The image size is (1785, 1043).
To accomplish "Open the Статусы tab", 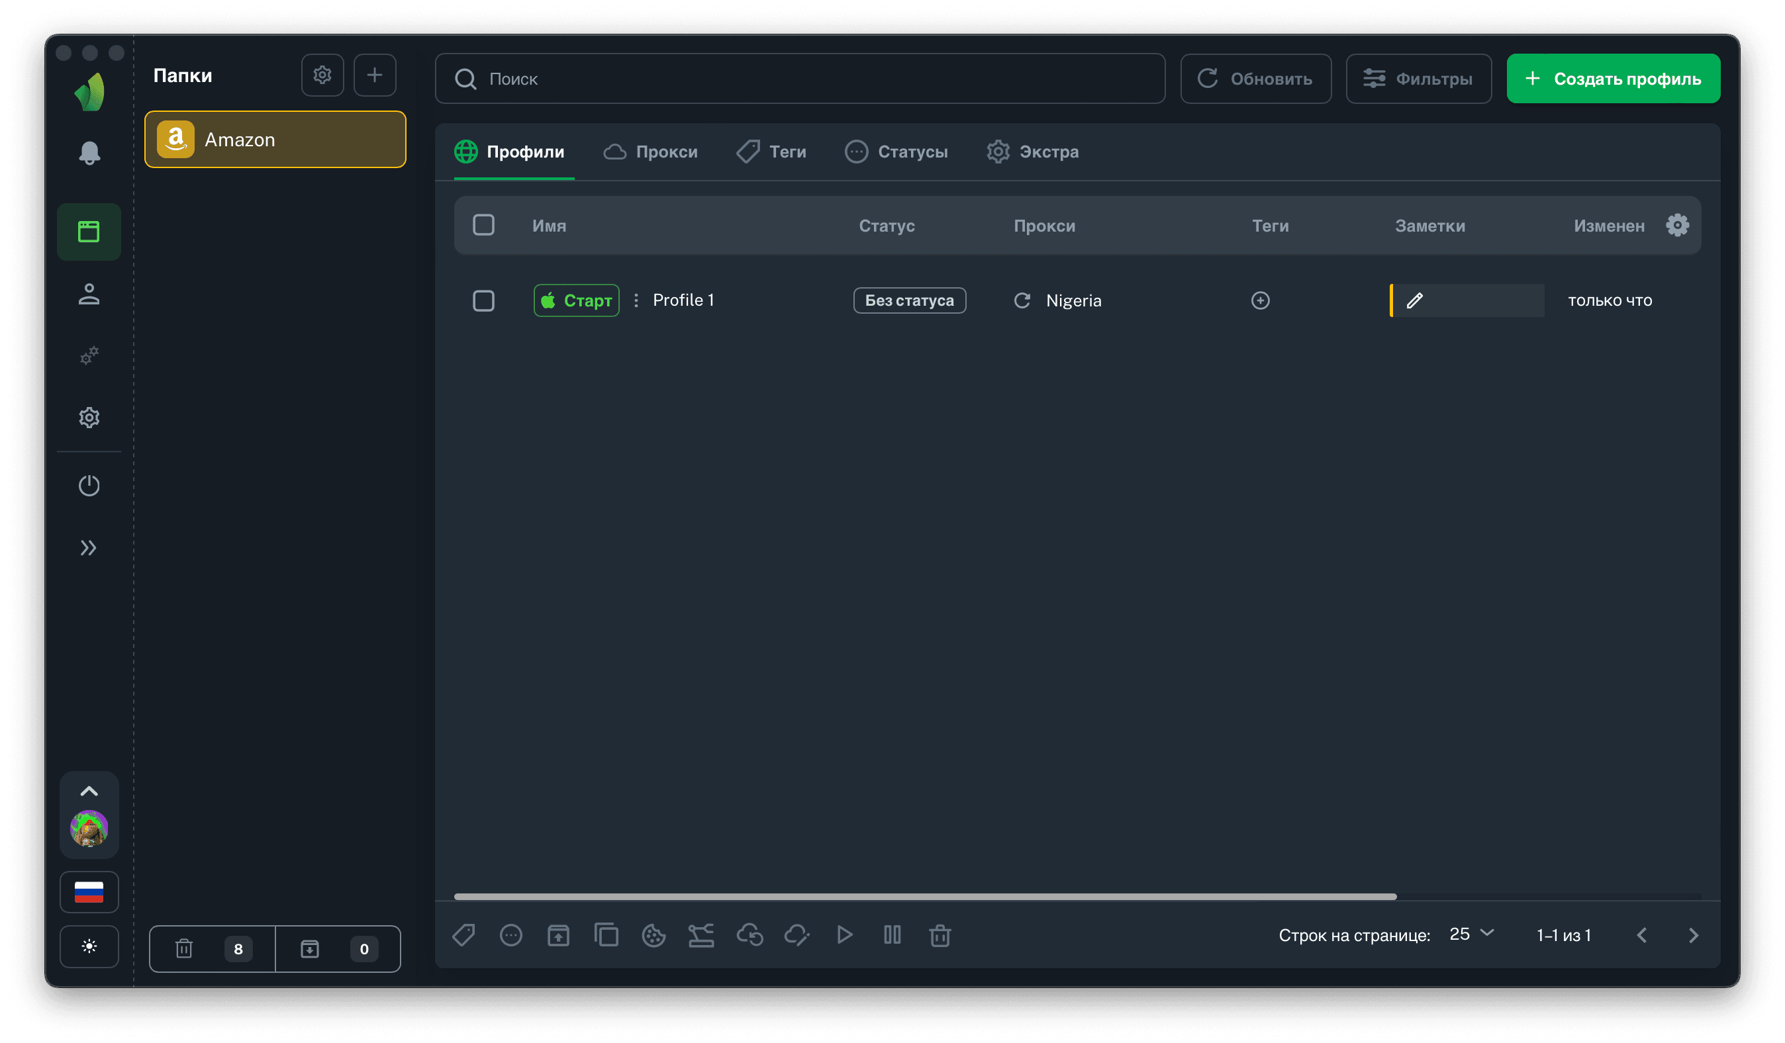I will [x=896, y=152].
